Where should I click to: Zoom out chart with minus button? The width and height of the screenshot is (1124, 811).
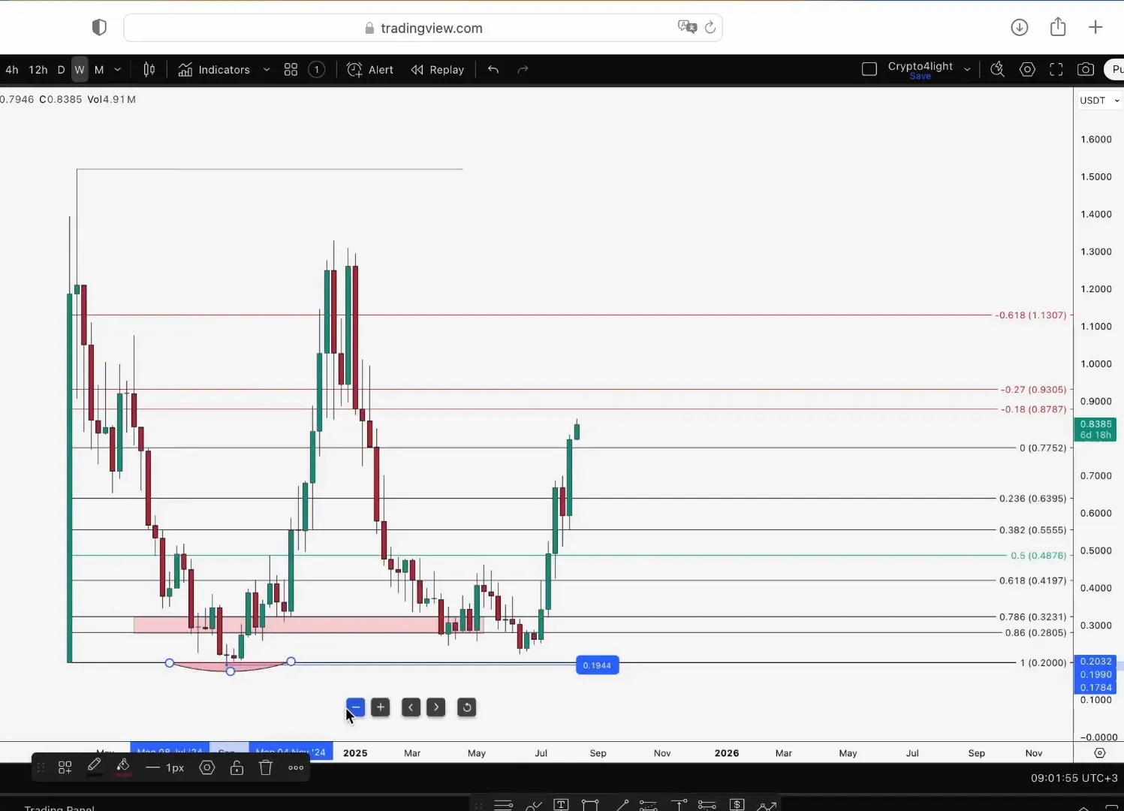coord(356,707)
